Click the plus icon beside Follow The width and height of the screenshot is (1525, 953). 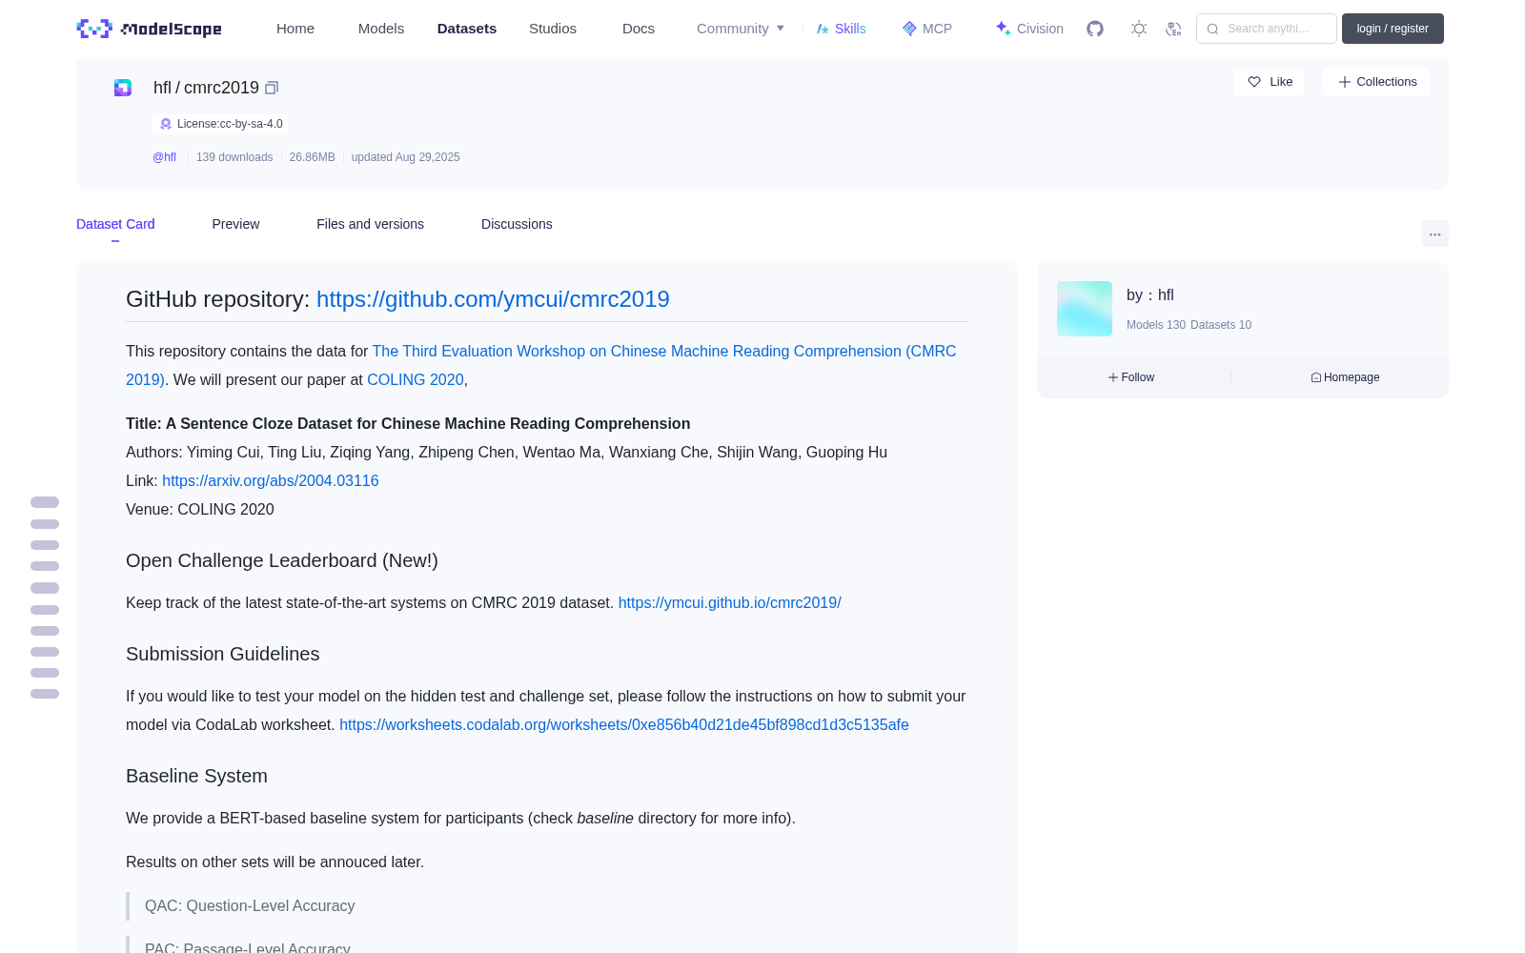[x=1113, y=377]
